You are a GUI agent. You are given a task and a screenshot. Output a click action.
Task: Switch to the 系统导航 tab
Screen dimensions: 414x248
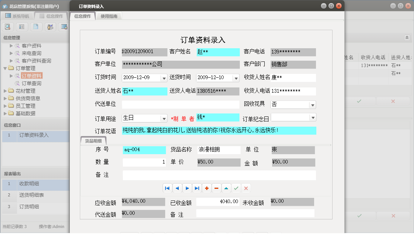21,15
